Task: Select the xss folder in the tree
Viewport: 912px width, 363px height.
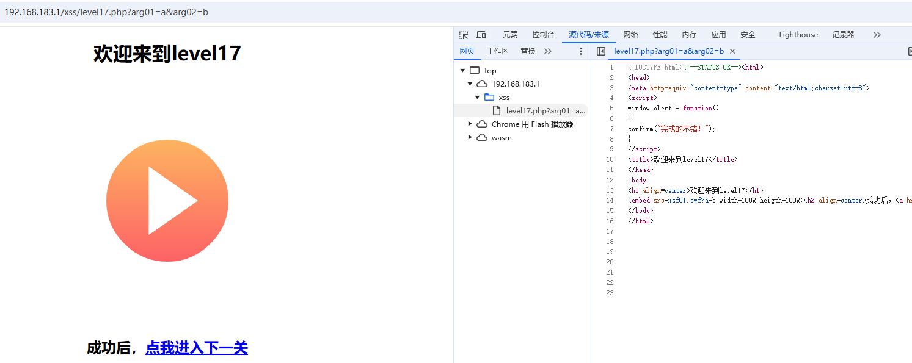Action: [x=504, y=98]
